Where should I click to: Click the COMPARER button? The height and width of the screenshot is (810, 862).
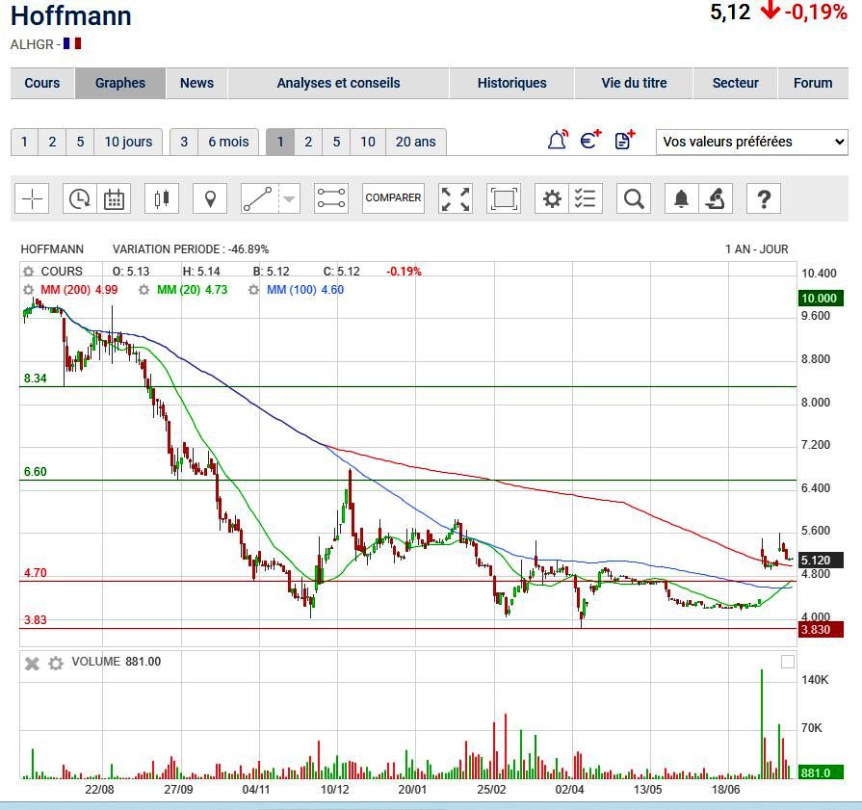[393, 198]
